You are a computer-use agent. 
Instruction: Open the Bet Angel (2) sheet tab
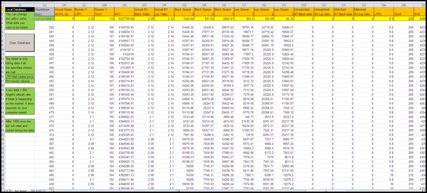(38, 191)
